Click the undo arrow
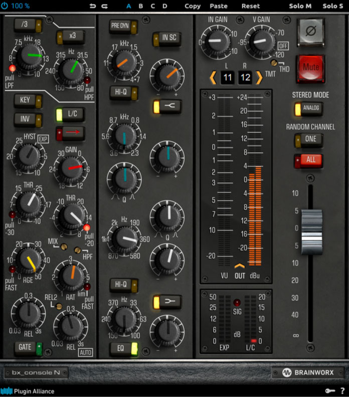The image size is (349, 397). point(93,6)
